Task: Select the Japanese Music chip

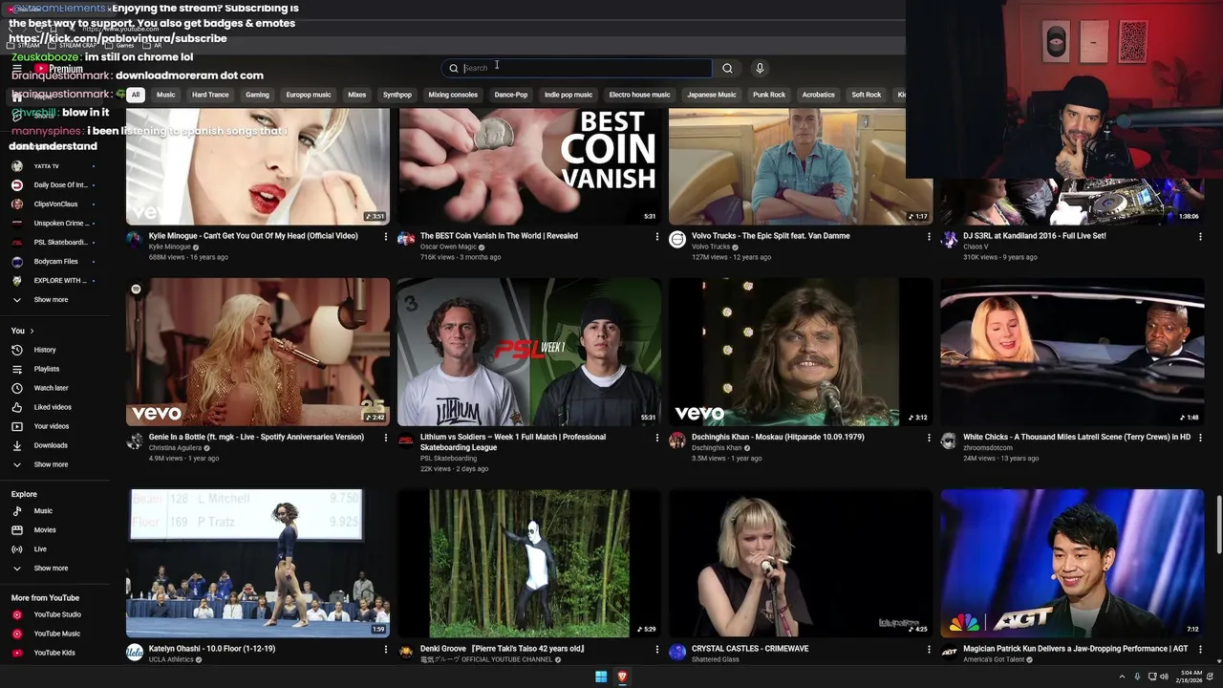Action: tap(712, 95)
